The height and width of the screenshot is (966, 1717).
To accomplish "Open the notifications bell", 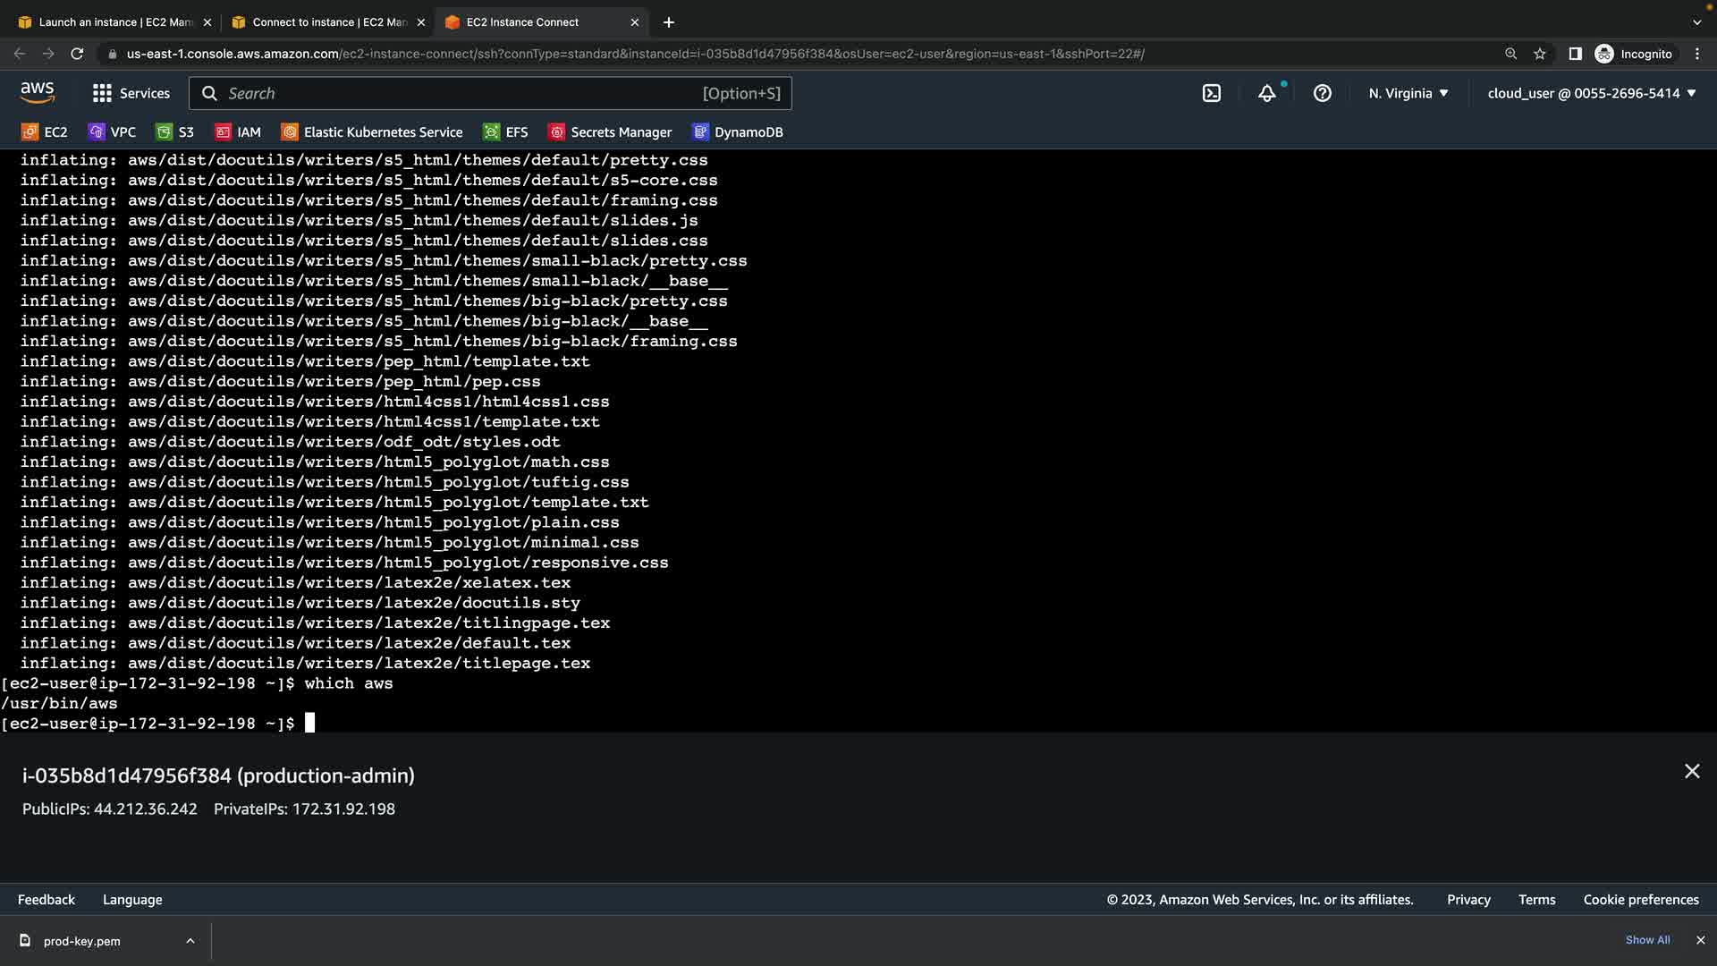I will coord(1266,93).
